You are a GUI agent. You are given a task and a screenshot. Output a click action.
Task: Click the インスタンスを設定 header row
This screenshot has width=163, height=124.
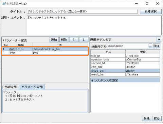125,80
